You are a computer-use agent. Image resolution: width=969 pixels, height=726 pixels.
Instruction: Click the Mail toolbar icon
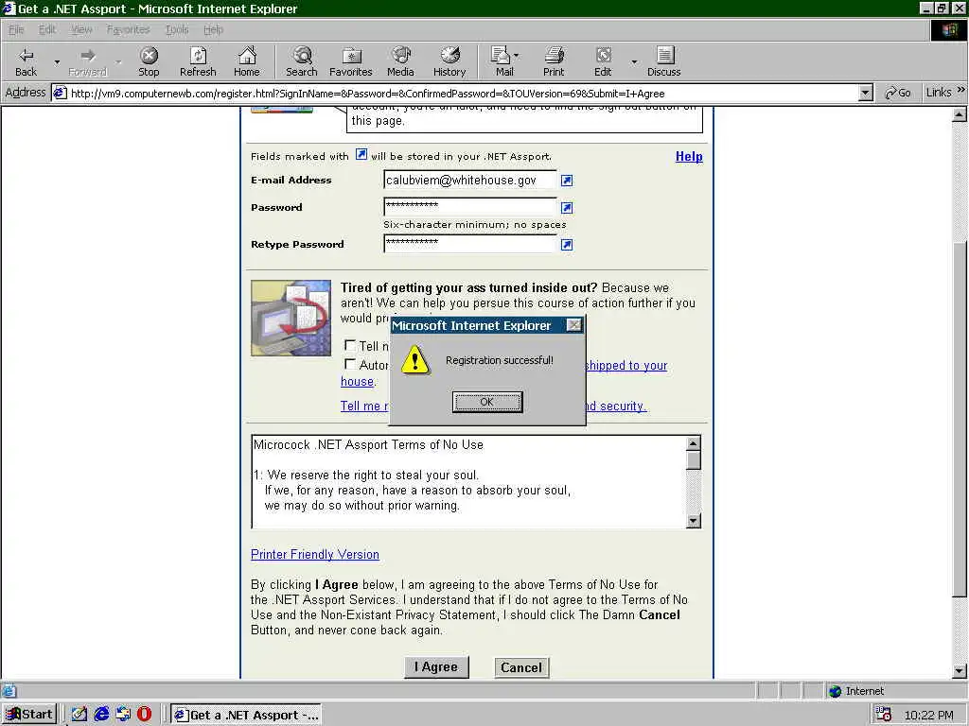click(x=502, y=61)
